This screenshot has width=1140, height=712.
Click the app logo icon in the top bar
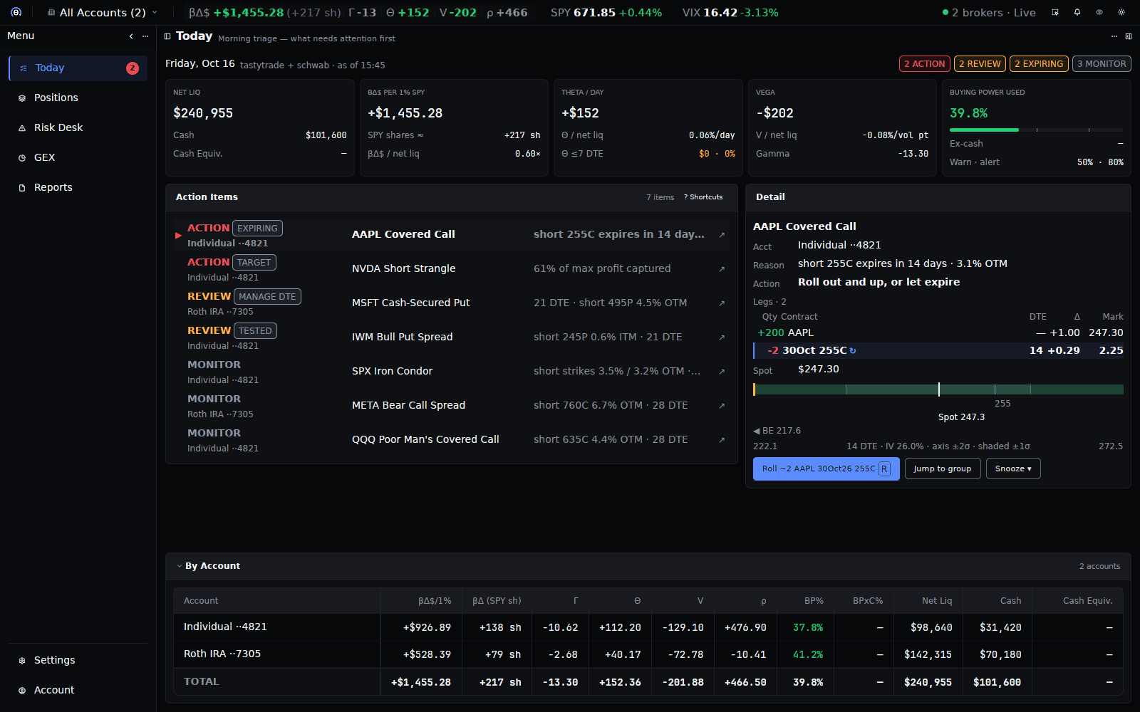tap(16, 12)
